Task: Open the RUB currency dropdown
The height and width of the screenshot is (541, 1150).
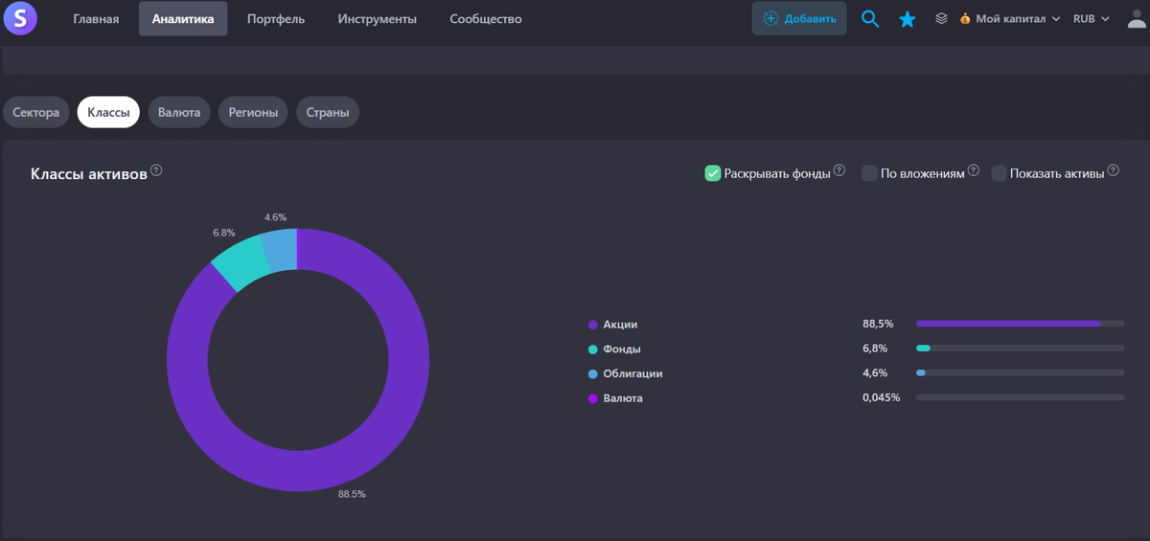Action: click(x=1091, y=18)
